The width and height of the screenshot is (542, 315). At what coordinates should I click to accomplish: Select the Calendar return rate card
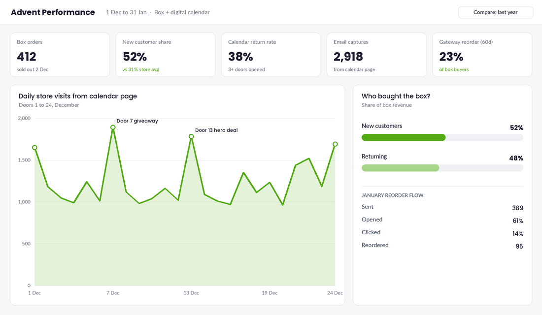click(x=271, y=55)
